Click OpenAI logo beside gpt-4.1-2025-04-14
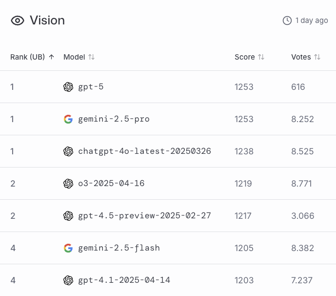 click(x=68, y=280)
